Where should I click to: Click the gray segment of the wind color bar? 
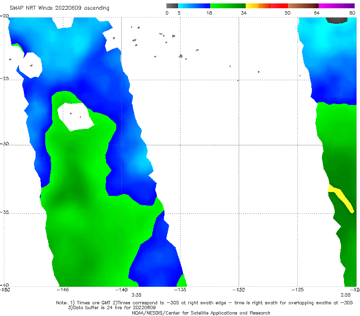[x=172, y=6]
